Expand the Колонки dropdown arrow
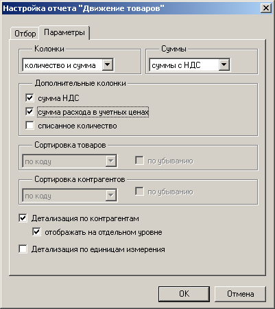 coord(108,65)
